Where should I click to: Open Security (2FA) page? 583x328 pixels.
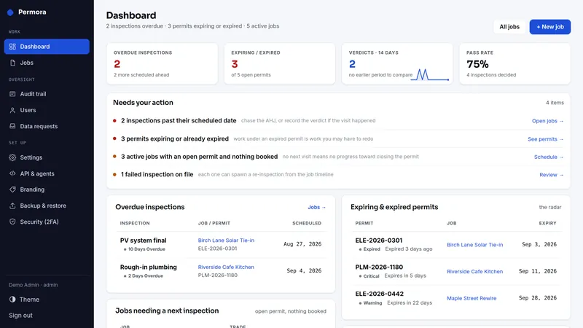pos(47,222)
